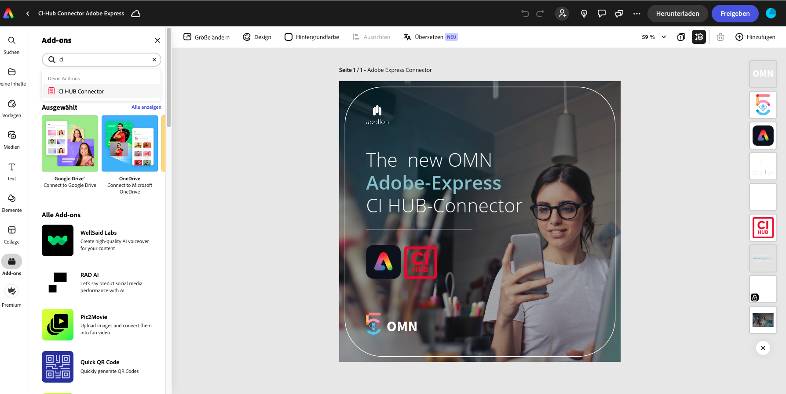The height and width of the screenshot is (394, 786).
Task: Clear the add-ons search field
Action: [154, 60]
